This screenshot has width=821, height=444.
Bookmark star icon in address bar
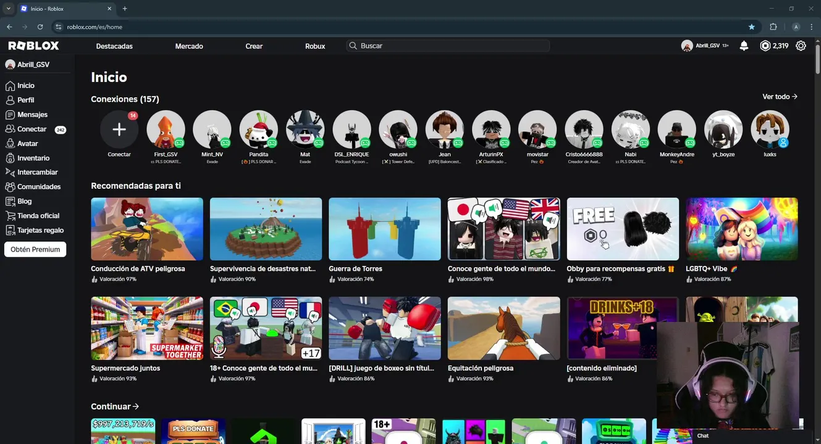pyautogui.click(x=751, y=27)
